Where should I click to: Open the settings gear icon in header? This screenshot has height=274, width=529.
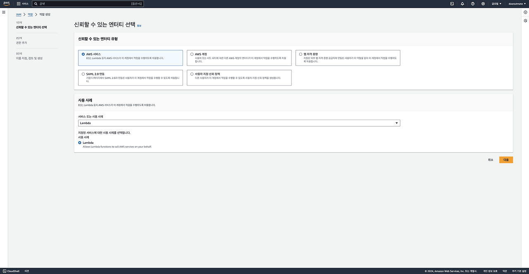tap(483, 3)
